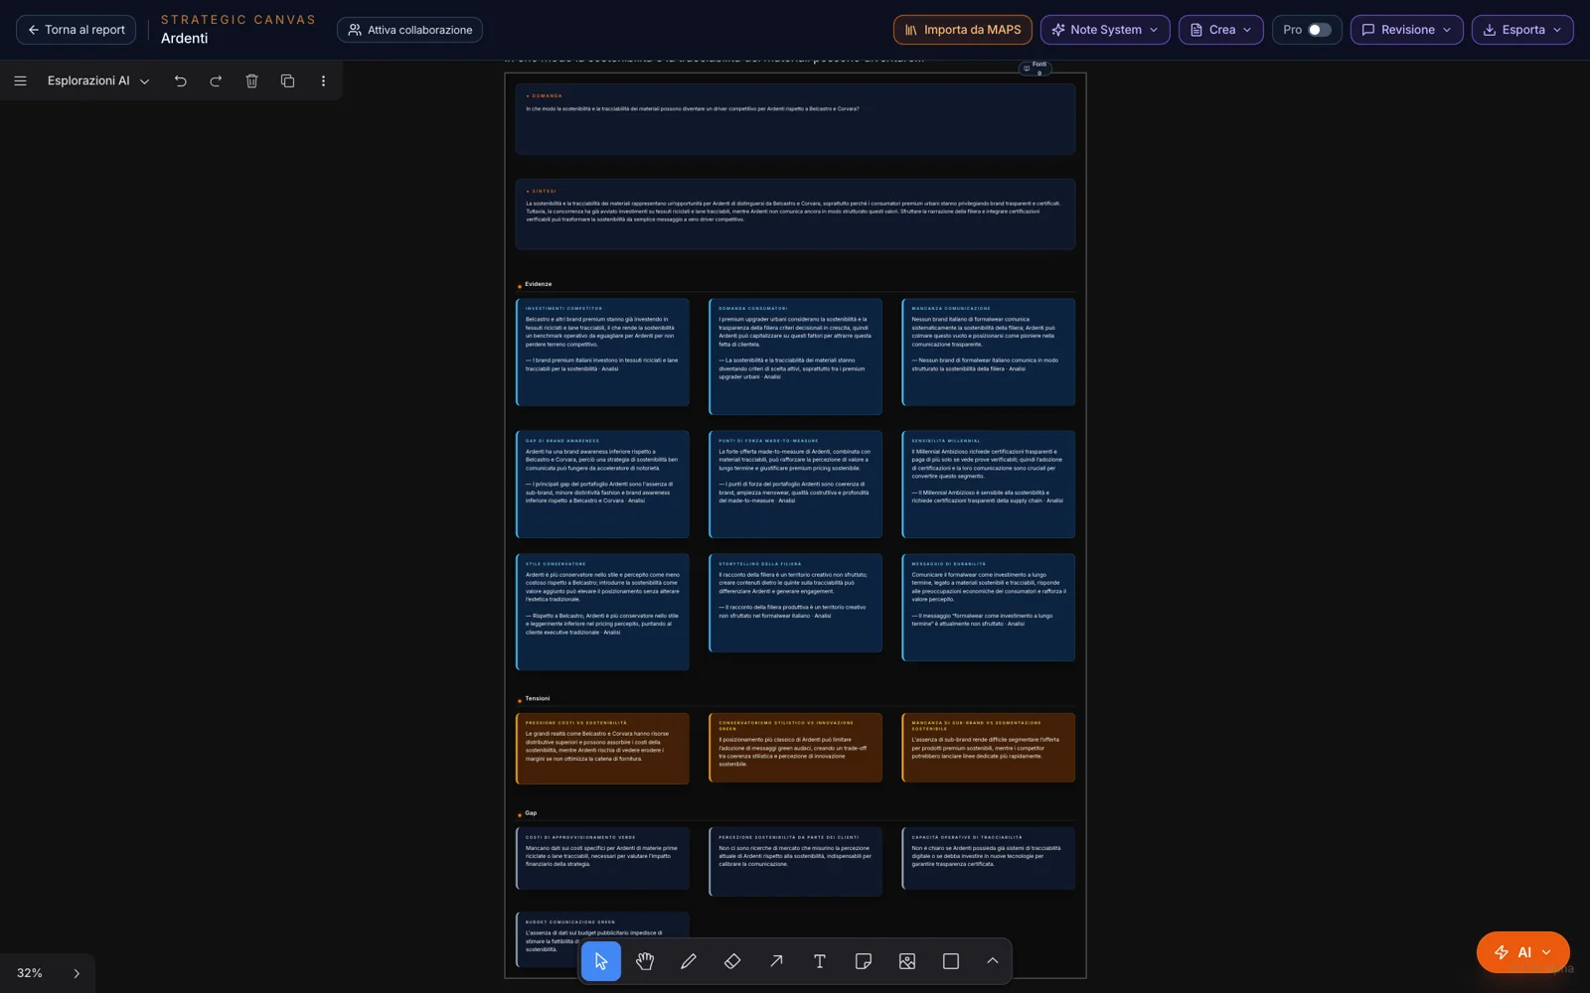Image resolution: width=1590 pixels, height=993 pixels.
Task: Redo the last action
Action: coord(216,80)
